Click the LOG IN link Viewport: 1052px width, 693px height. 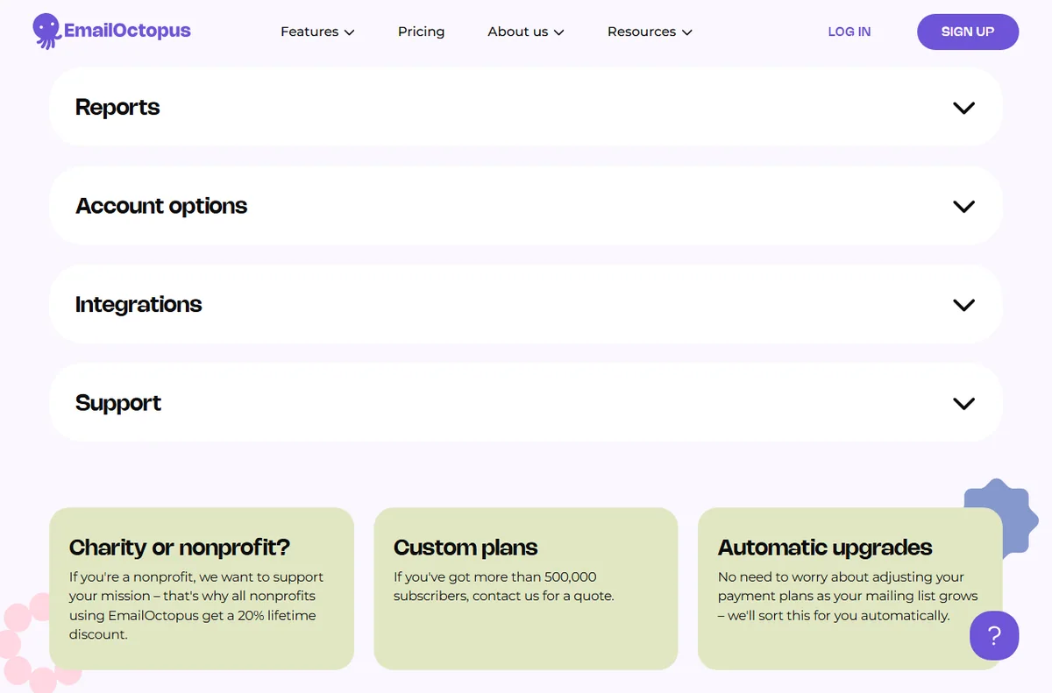(x=849, y=32)
